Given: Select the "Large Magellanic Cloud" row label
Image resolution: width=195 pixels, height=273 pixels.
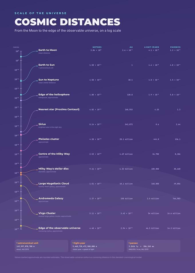Looking at the screenshot, I should (54, 184).
